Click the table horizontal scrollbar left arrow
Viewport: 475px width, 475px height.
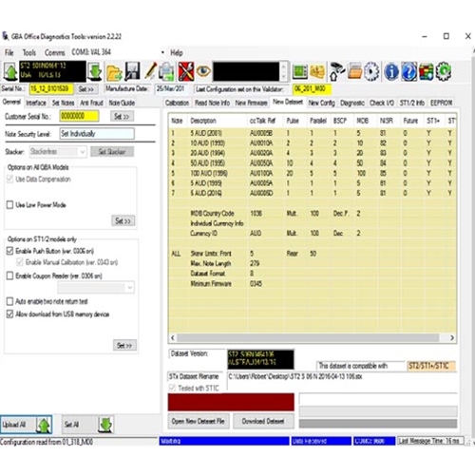point(173,338)
